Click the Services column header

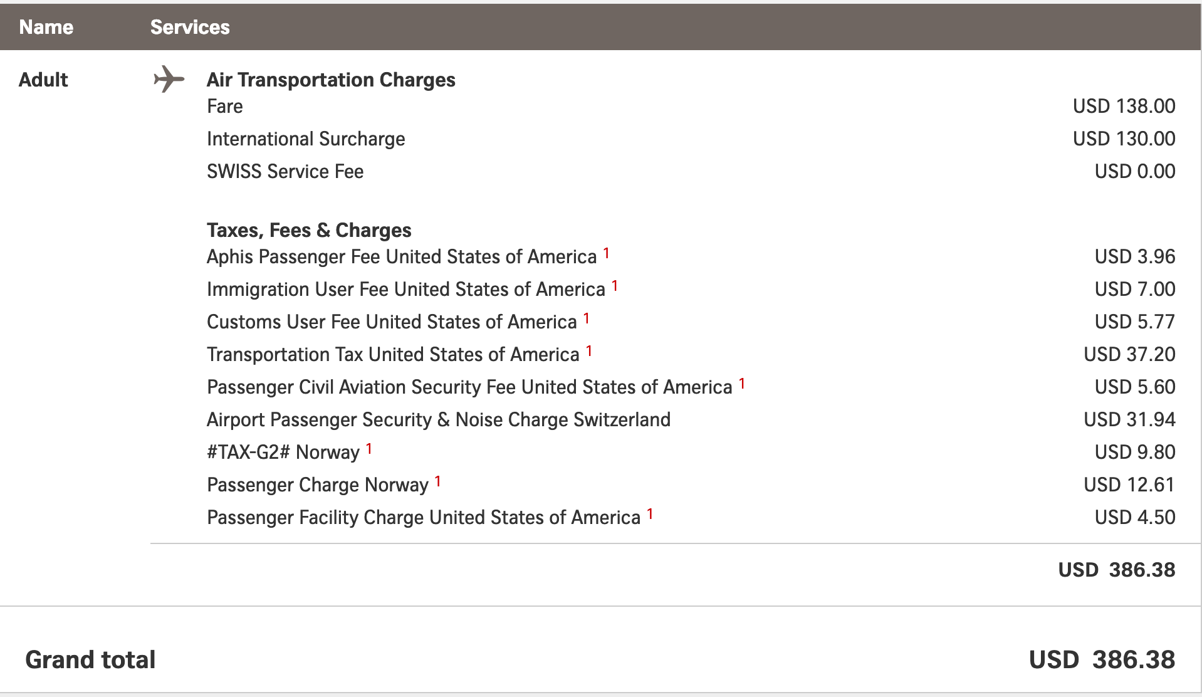click(190, 27)
